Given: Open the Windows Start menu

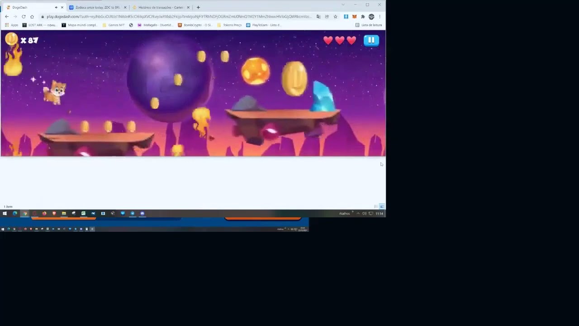Looking at the screenshot, I should (x=5, y=213).
